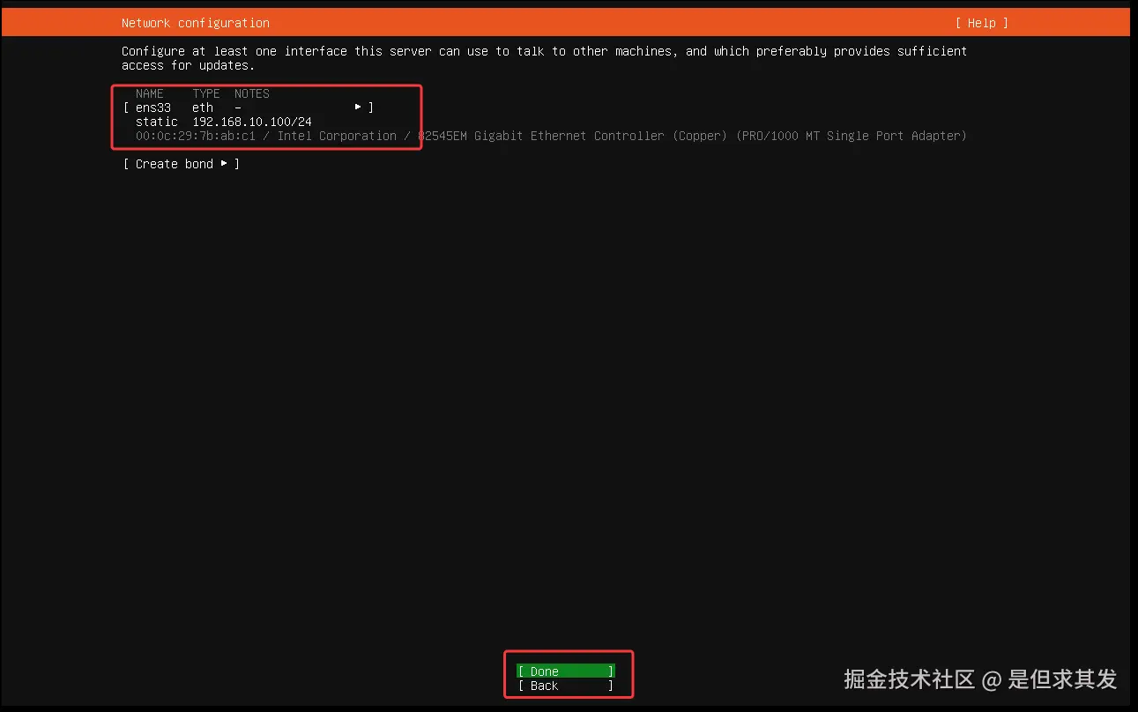This screenshot has width=1138, height=712.
Task: Click the eth type label for ens33
Action: pyautogui.click(x=202, y=107)
